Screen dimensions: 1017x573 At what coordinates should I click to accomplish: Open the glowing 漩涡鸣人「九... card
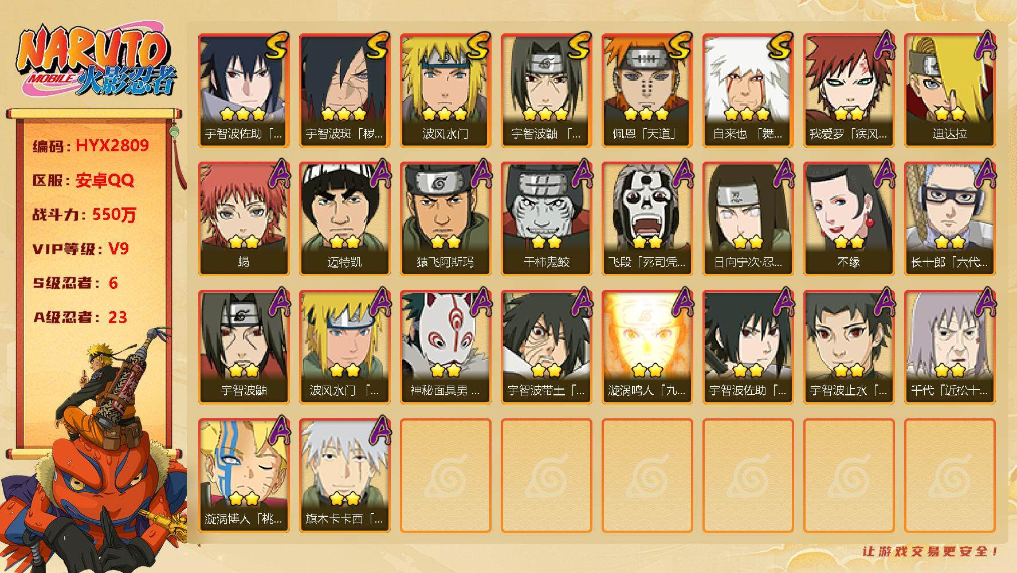(647, 347)
